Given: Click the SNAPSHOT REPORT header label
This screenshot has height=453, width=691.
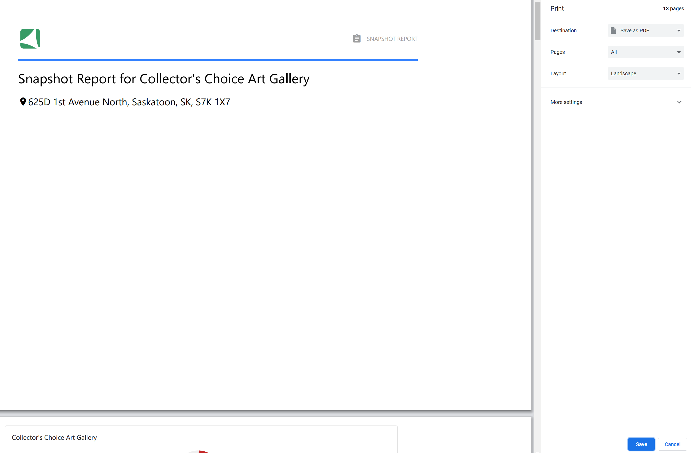Looking at the screenshot, I should [x=392, y=39].
